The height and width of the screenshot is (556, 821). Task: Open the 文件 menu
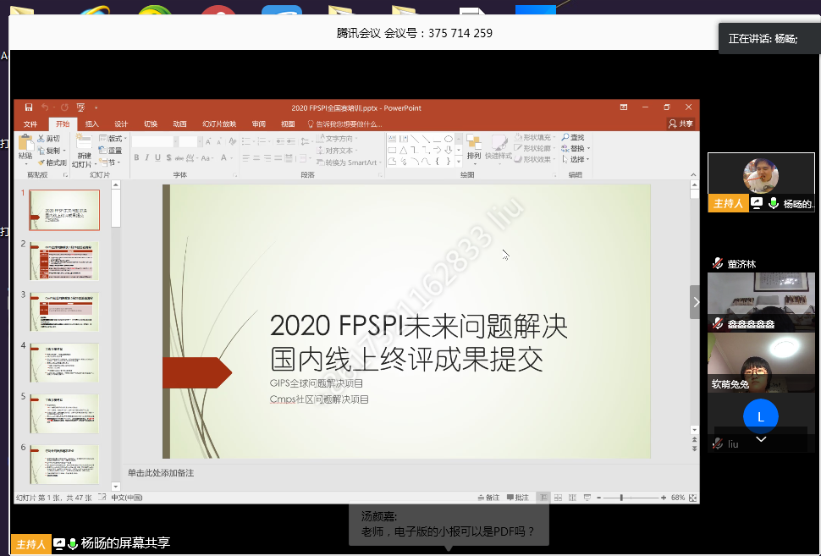pos(30,124)
